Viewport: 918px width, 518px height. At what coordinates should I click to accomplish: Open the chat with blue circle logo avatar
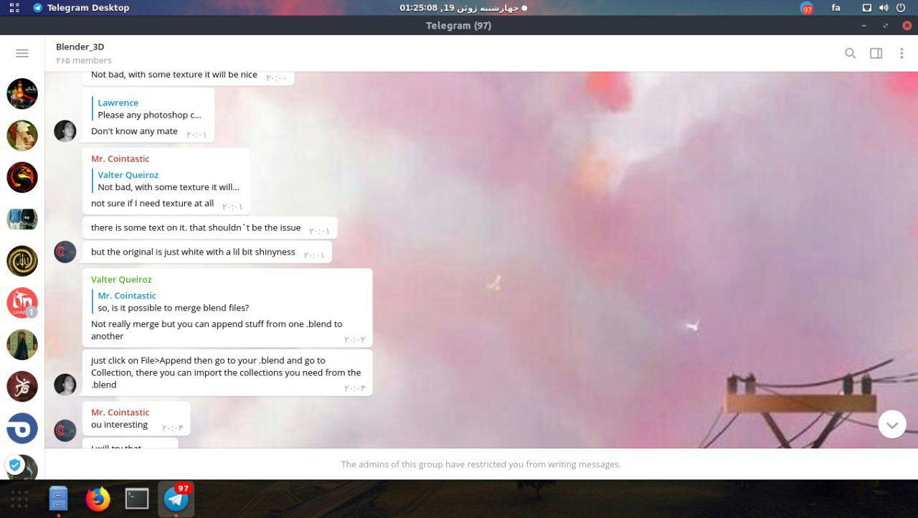click(22, 428)
